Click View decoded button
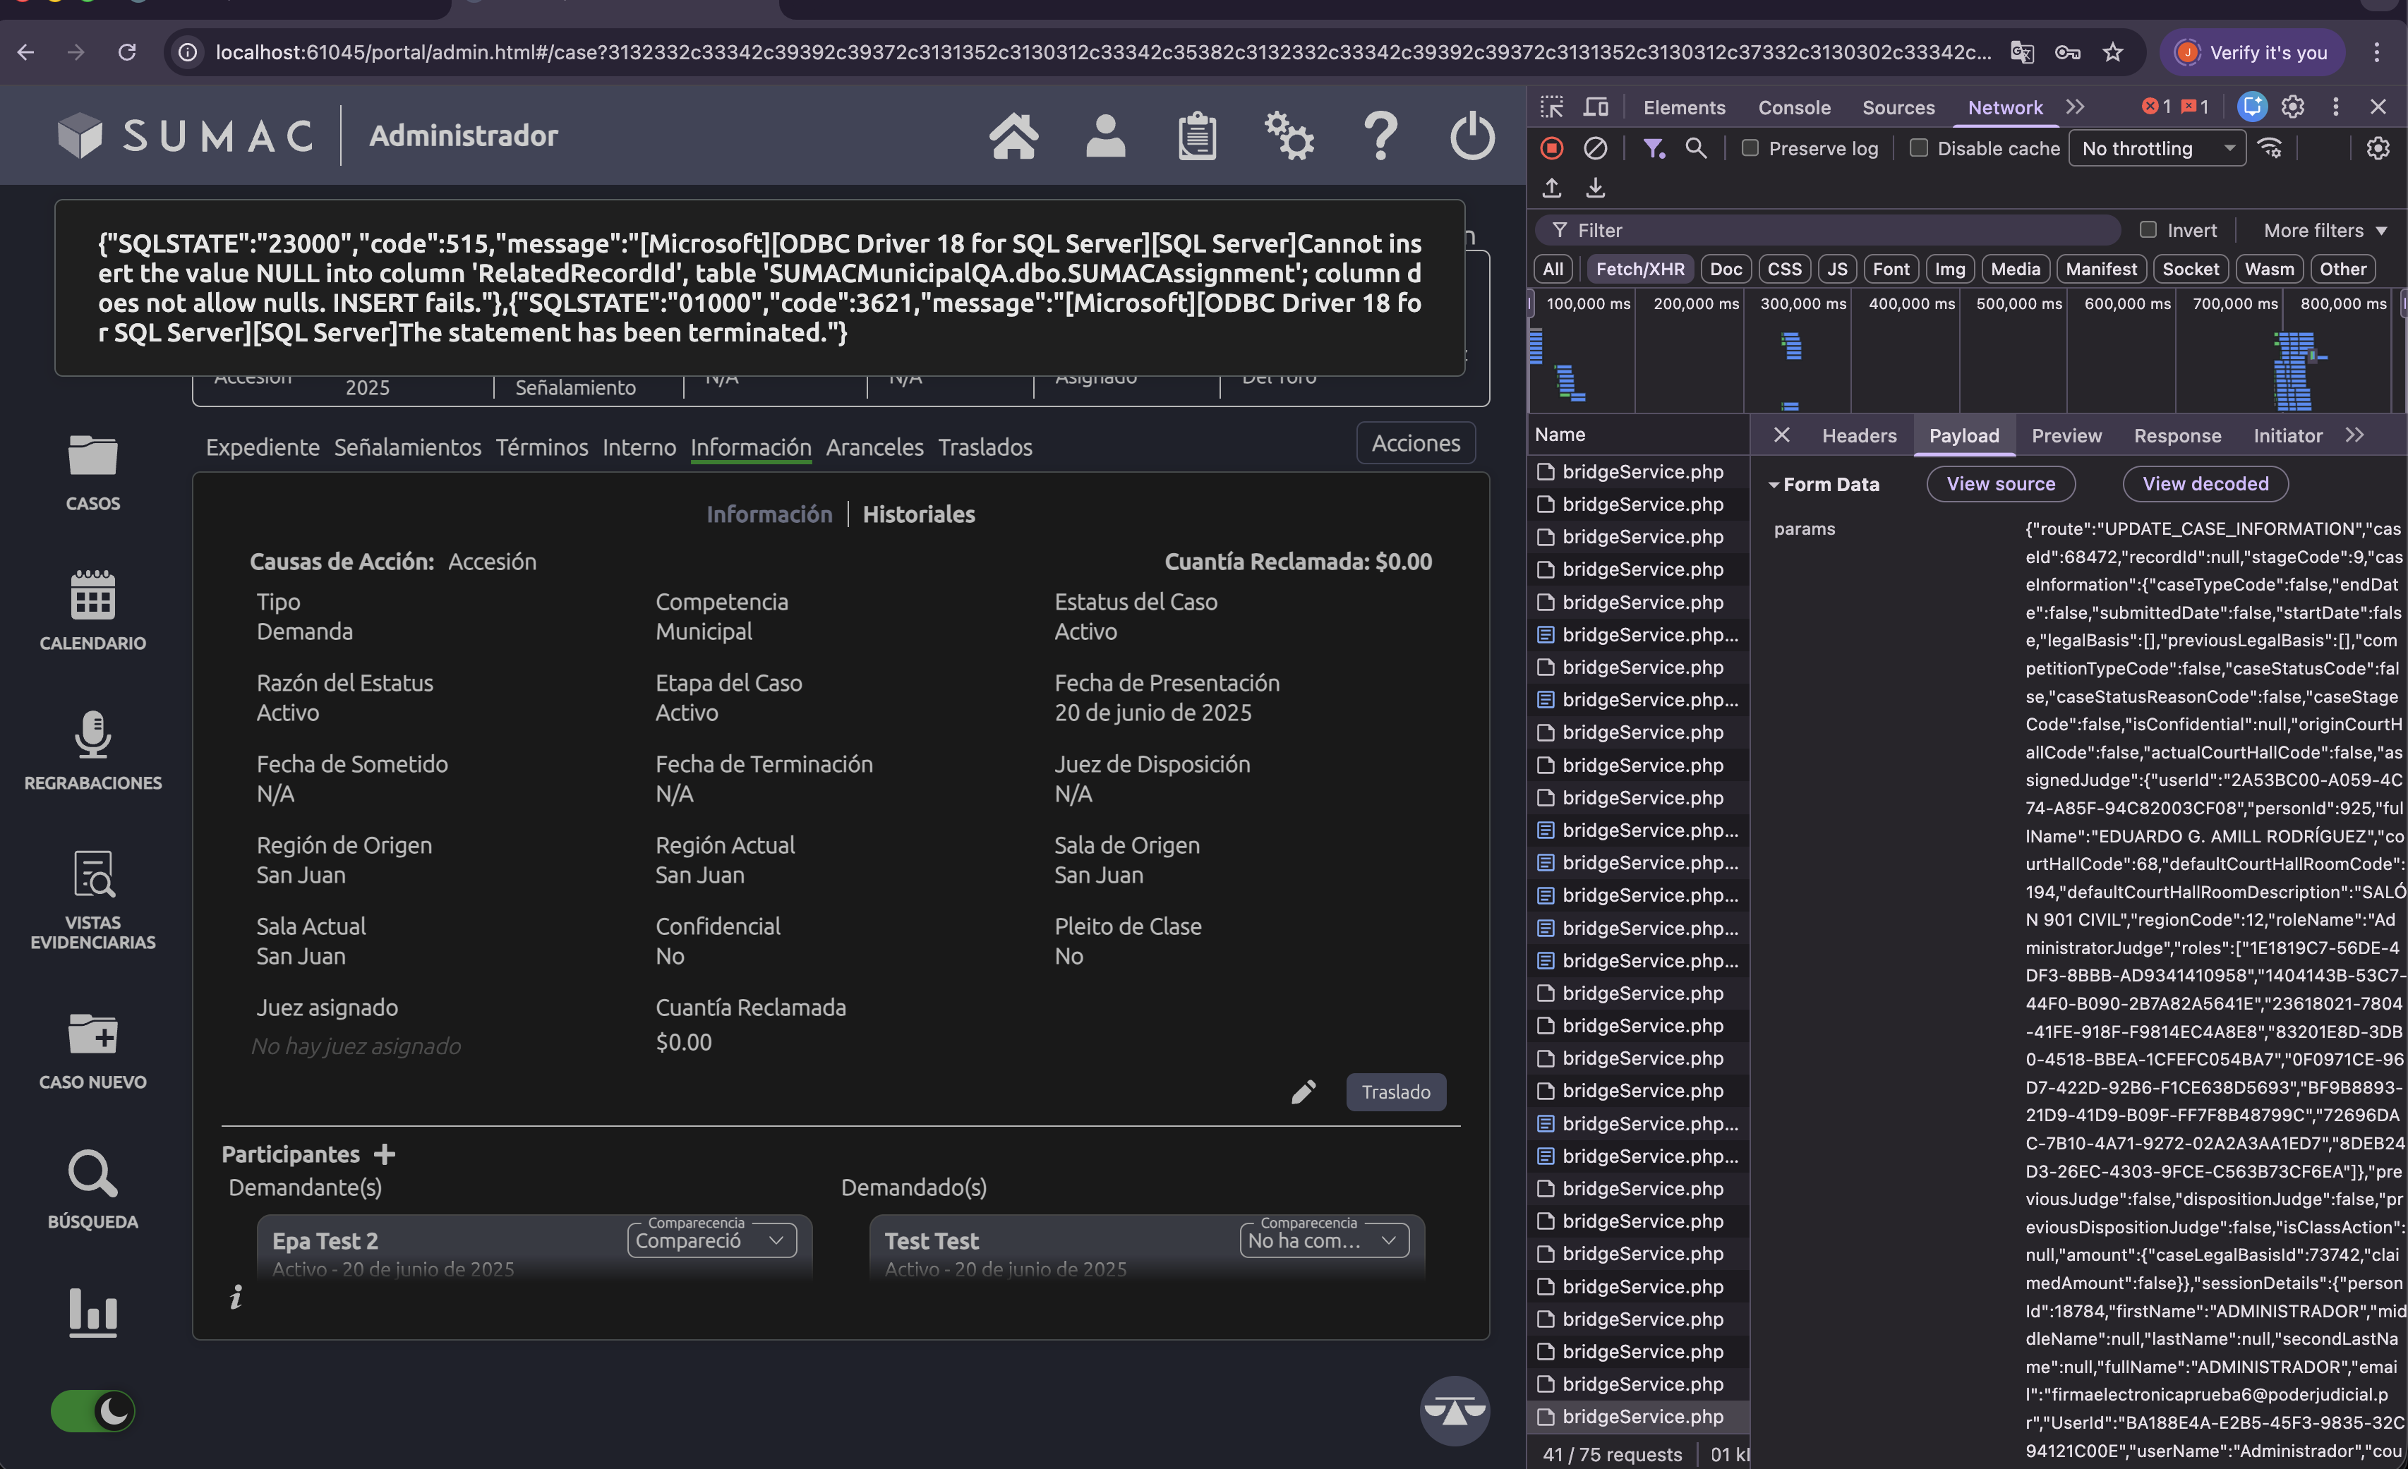The width and height of the screenshot is (2408, 1469). pos(2205,485)
